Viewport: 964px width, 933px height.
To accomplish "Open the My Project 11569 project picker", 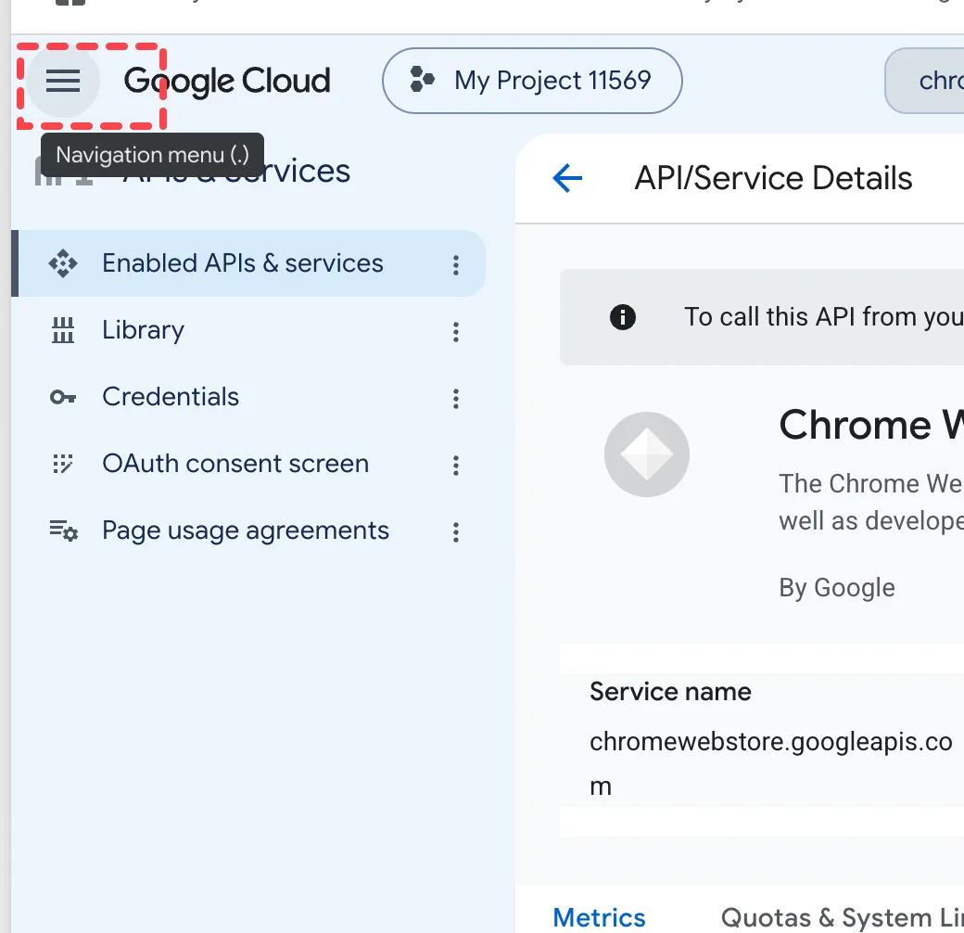I will pos(532,81).
